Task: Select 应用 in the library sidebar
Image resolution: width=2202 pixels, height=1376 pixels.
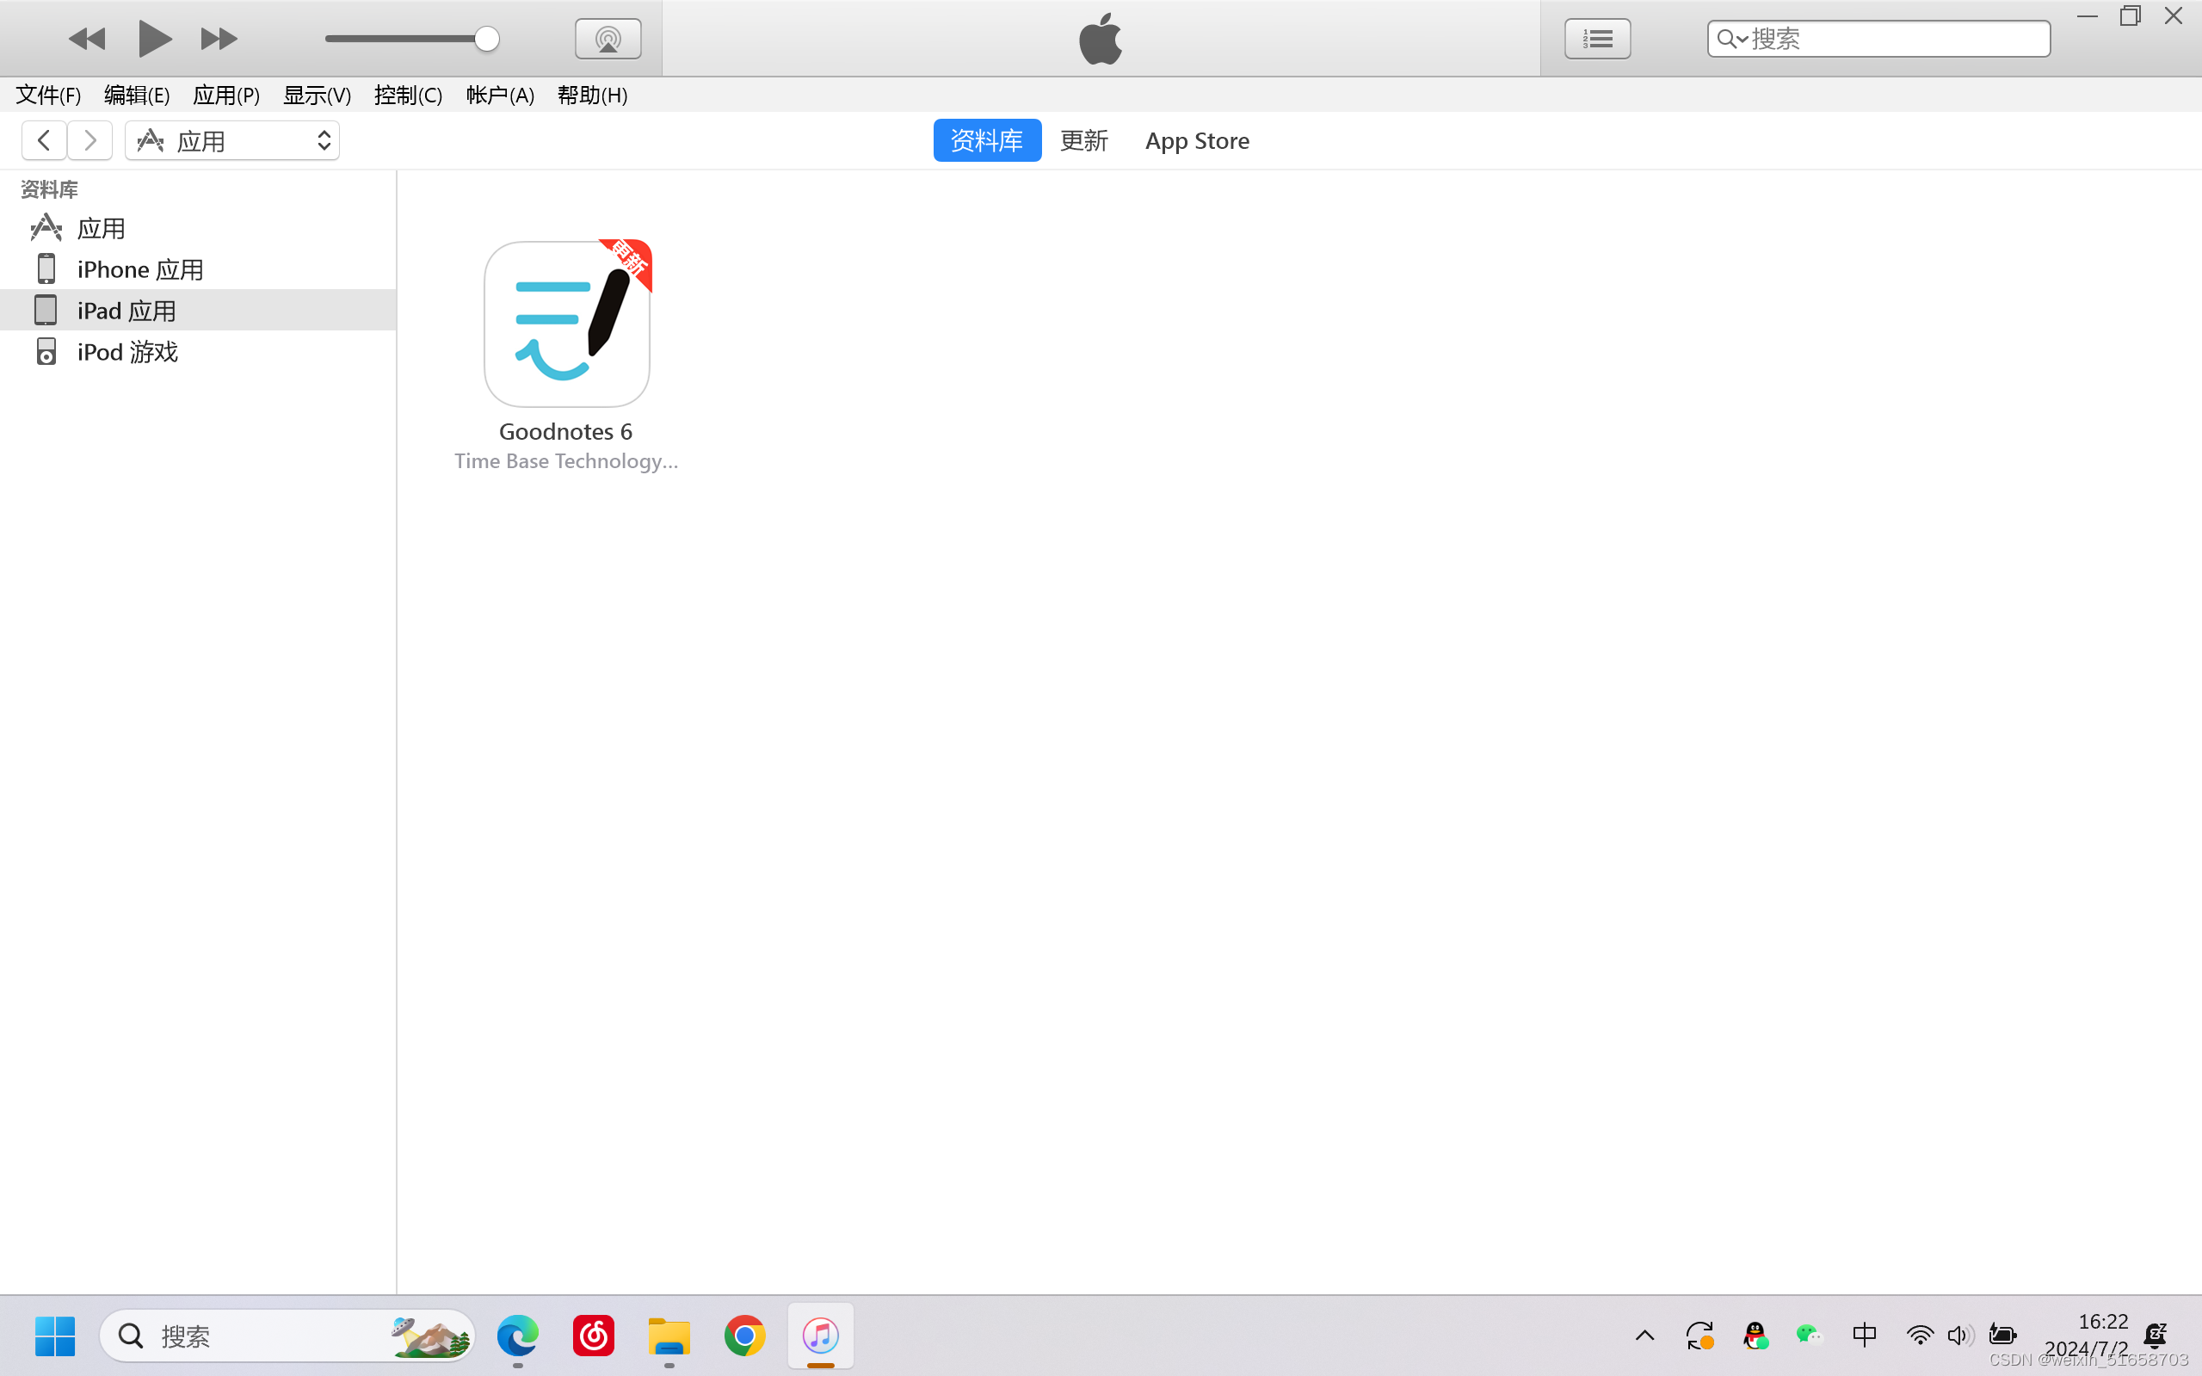Action: 100,228
